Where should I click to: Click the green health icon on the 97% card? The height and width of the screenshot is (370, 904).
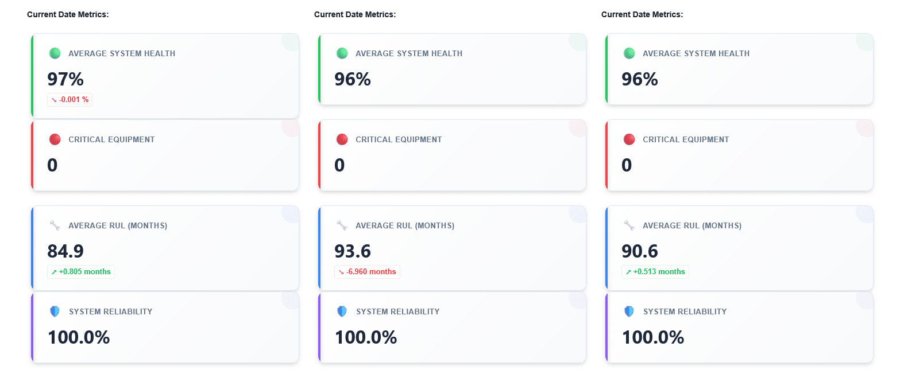(55, 53)
